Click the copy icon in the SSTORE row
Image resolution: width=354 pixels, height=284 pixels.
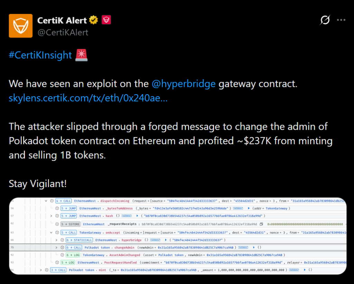click(x=261, y=224)
